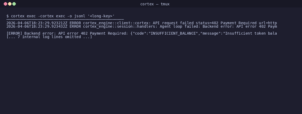The height and width of the screenshot is (114, 302).
Task: Click the '[ERROR]' tag on summary line
Action: tap(14, 33)
